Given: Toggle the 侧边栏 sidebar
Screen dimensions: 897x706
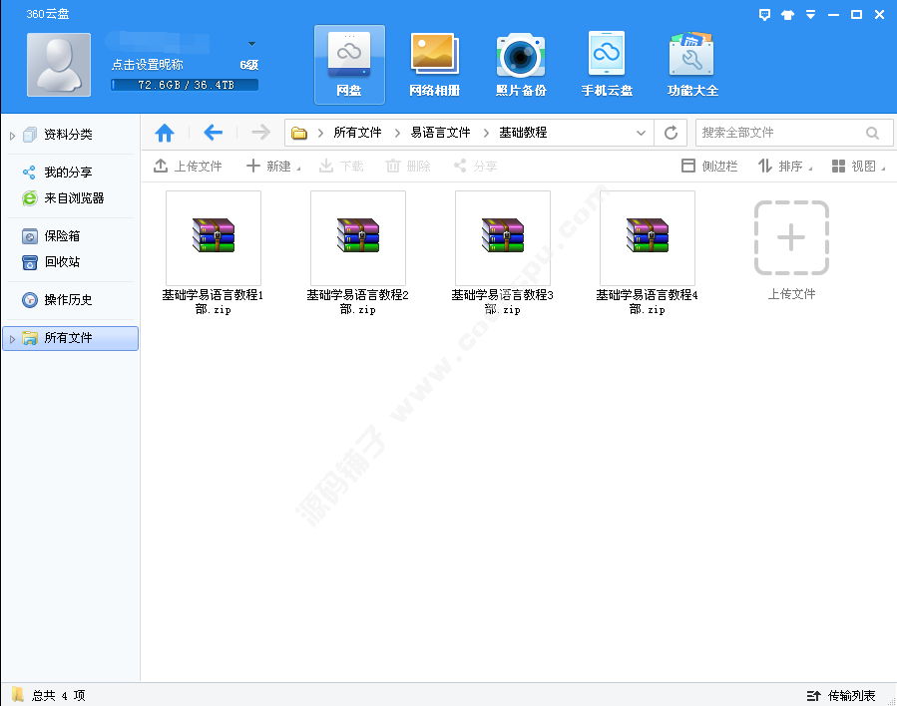Looking at the screenshot, I should tap(709, 166).
